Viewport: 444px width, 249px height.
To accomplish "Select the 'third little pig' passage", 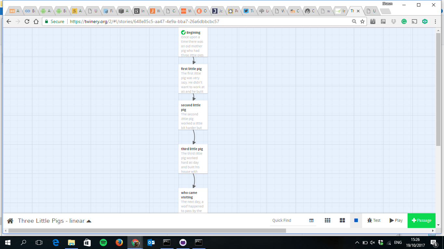I will pos(193,159).
